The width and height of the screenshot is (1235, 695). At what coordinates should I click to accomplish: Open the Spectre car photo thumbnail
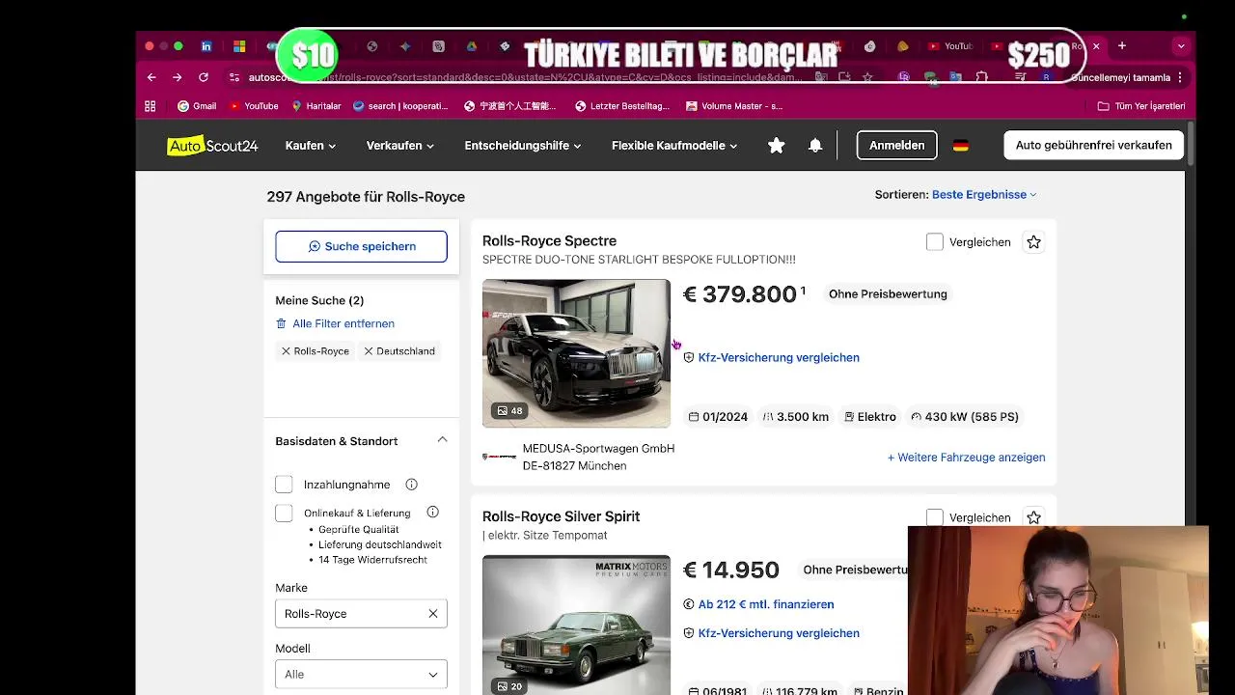pyautogui.click(x=576, y=353)
